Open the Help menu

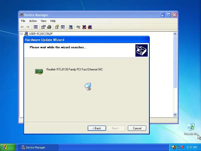click(x=53, y=21)
